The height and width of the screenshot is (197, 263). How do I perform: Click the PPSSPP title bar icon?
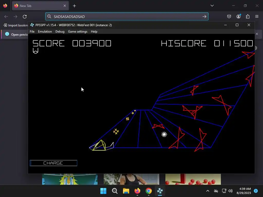tap(32, 25)
